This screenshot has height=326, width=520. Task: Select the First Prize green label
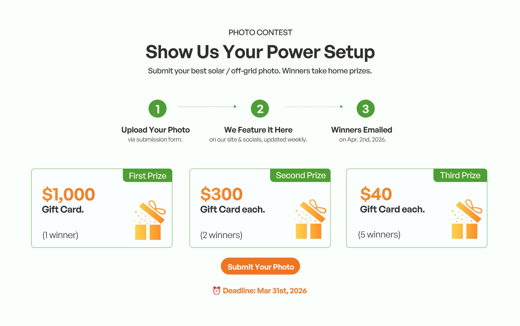(x=148, y=176)
